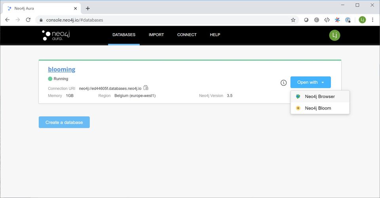Open the Chrome profile Lj avatar
The width and height of the screenshot is (380, 198).
[362, 20]
